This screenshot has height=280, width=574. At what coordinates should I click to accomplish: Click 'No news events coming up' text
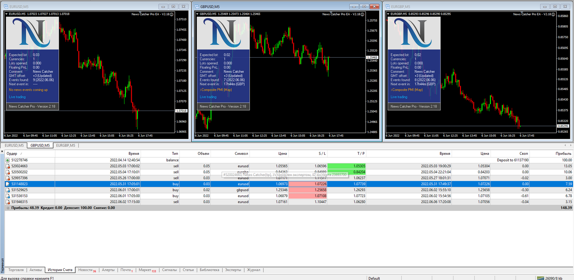click(28, 90)
